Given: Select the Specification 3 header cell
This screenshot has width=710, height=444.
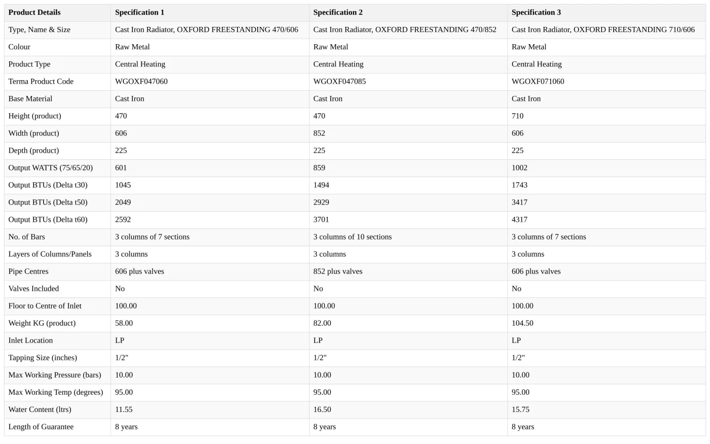Looking at the screenshot, I should 607,13.
